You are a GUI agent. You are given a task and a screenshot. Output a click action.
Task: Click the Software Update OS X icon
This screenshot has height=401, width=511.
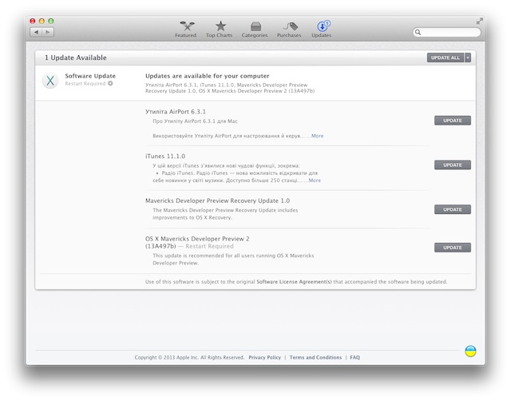[50, 81]
